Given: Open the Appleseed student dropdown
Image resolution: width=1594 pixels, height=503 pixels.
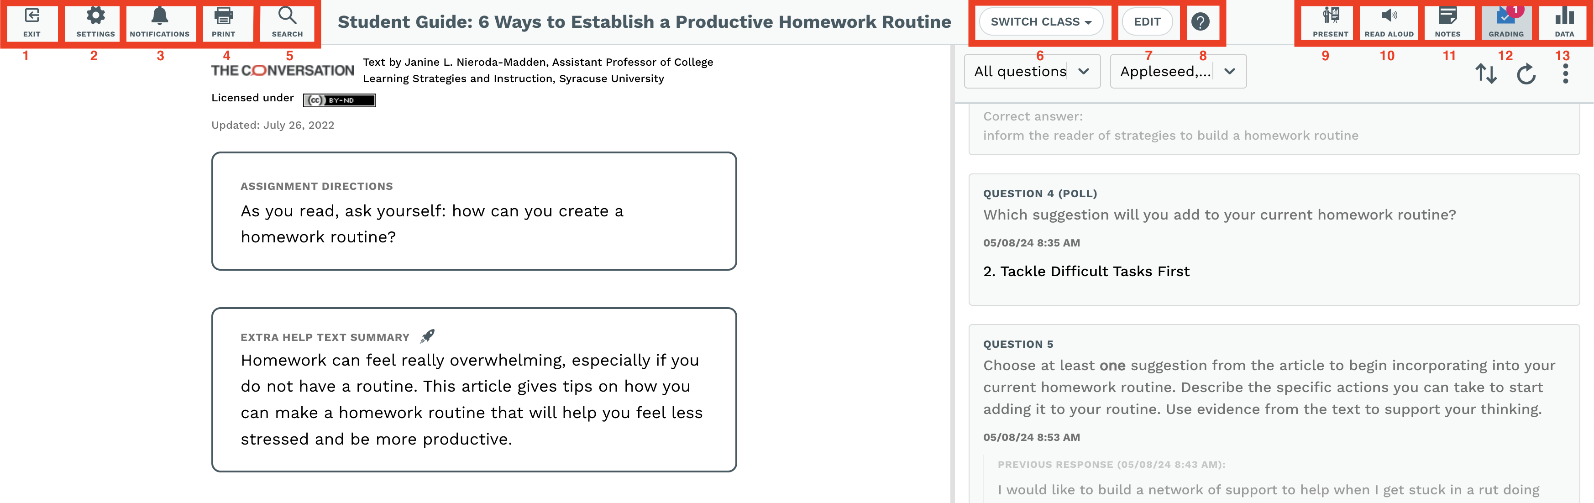Looking at the screenshot, I should click(1178, 72).
